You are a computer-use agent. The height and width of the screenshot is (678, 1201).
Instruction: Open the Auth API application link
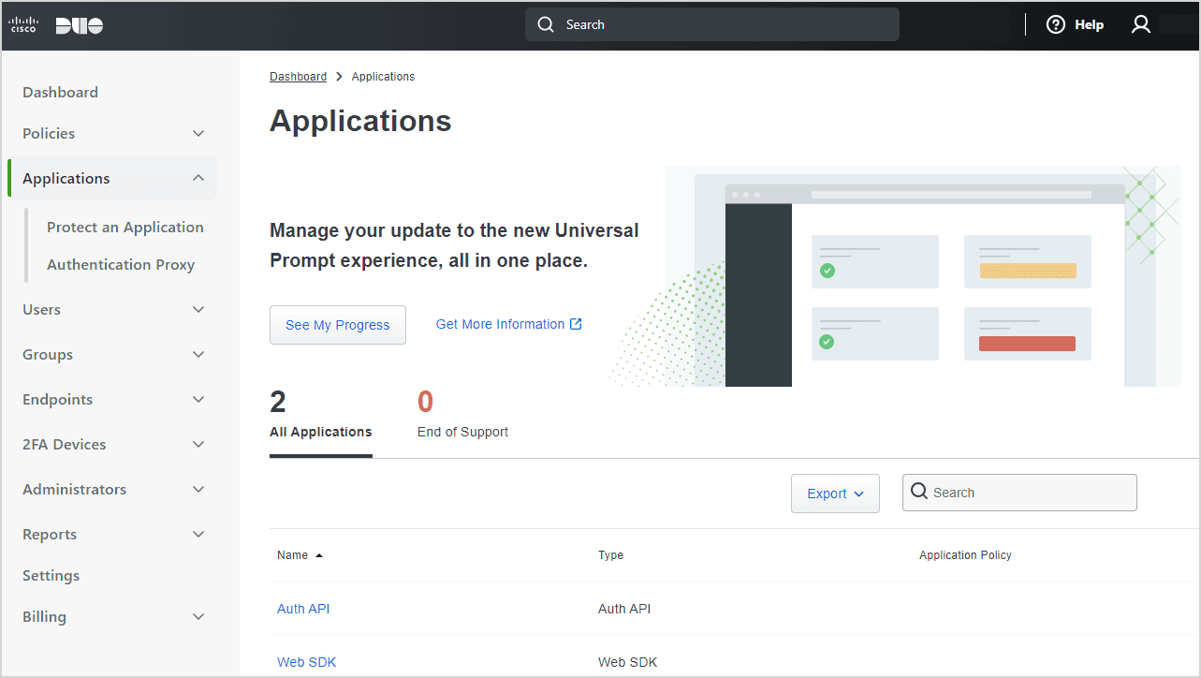303,609
